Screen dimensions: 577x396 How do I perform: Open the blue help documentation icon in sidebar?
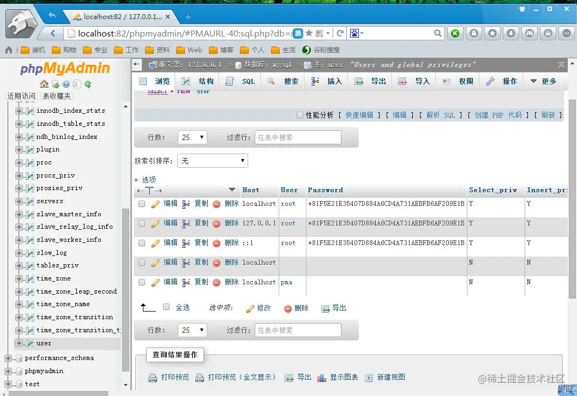66,84
